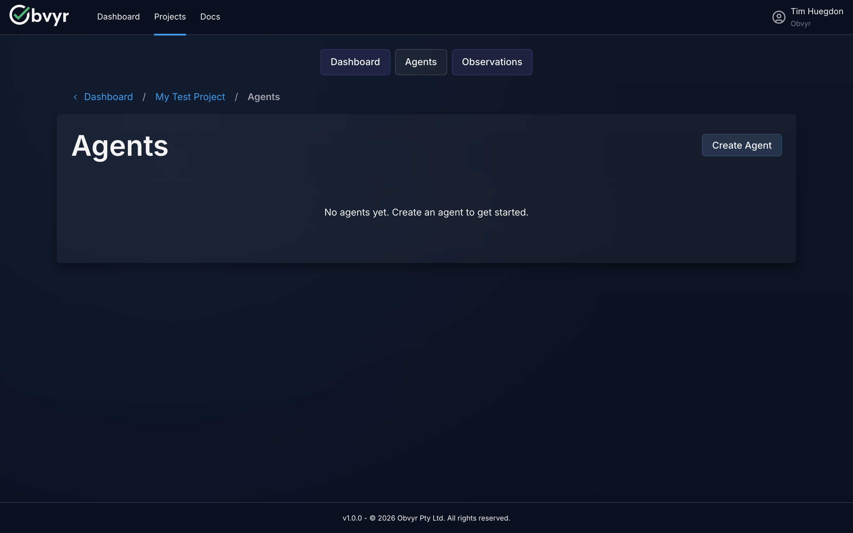
Task: Select Projects in the top navigation
Action: [x=170, y=17]
